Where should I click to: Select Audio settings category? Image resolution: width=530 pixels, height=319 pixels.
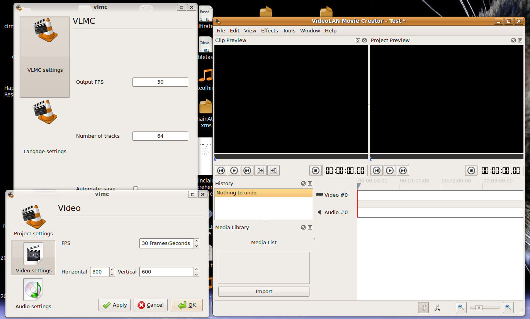tap(33, 294)
